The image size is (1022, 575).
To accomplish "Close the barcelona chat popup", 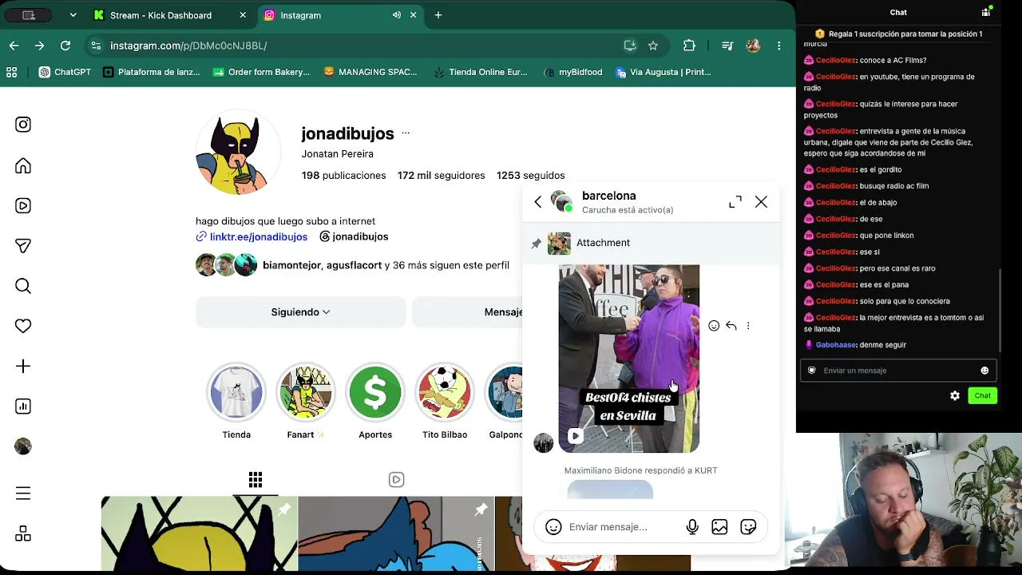I will click(x=761, y=202).
